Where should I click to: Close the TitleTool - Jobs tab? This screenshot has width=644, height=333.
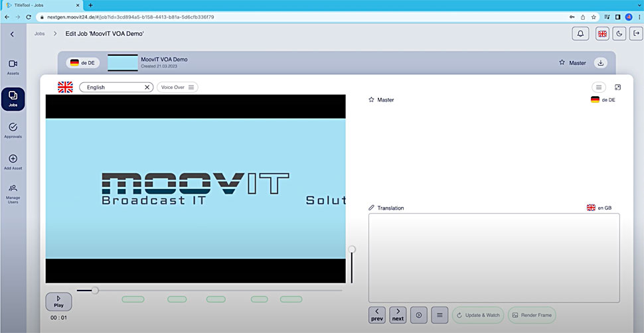click(78, 5)
